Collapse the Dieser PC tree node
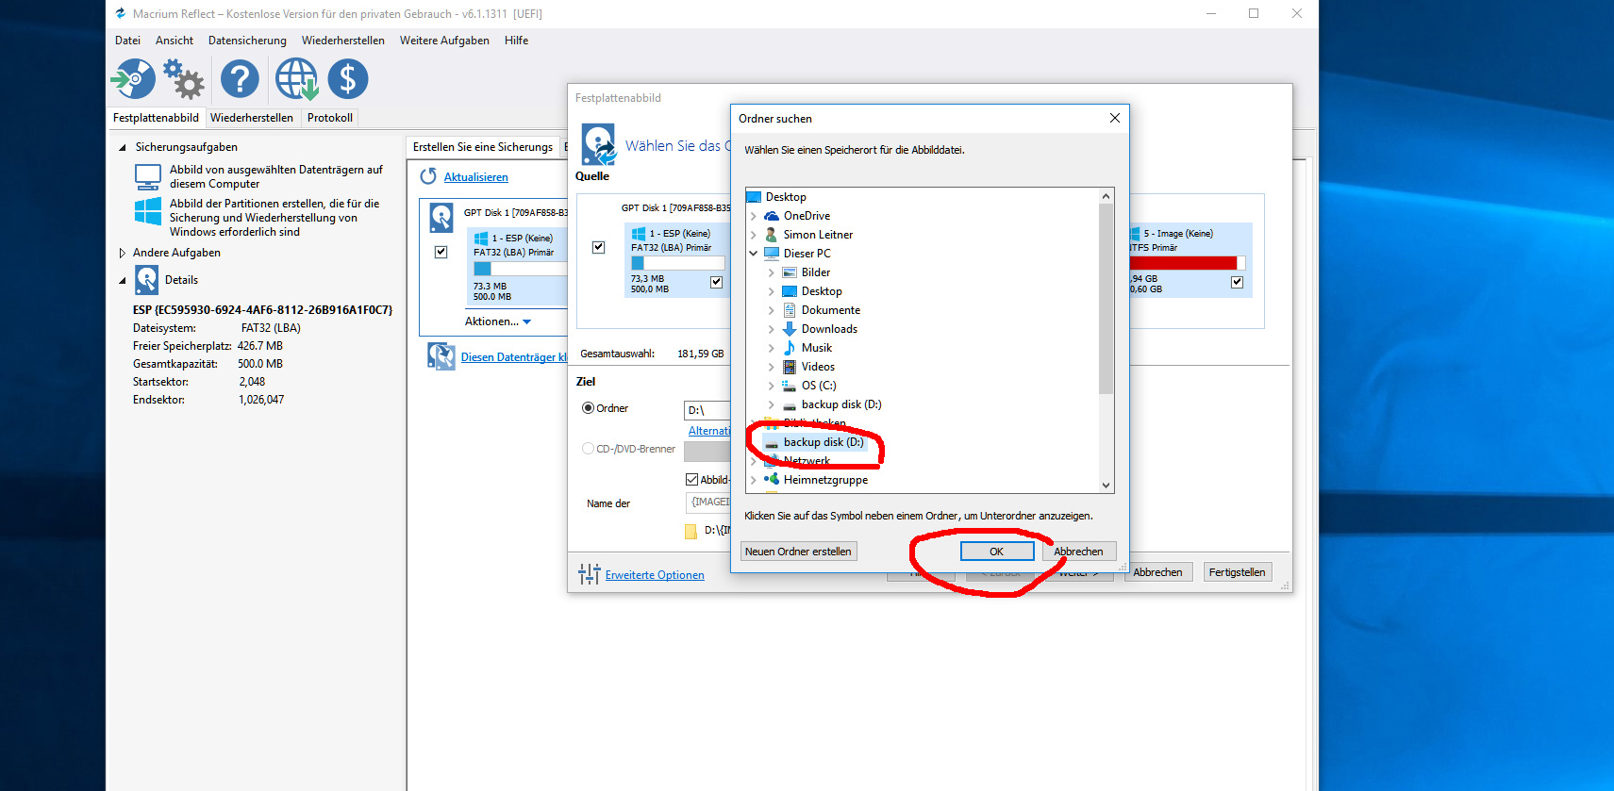 (753, 254)
